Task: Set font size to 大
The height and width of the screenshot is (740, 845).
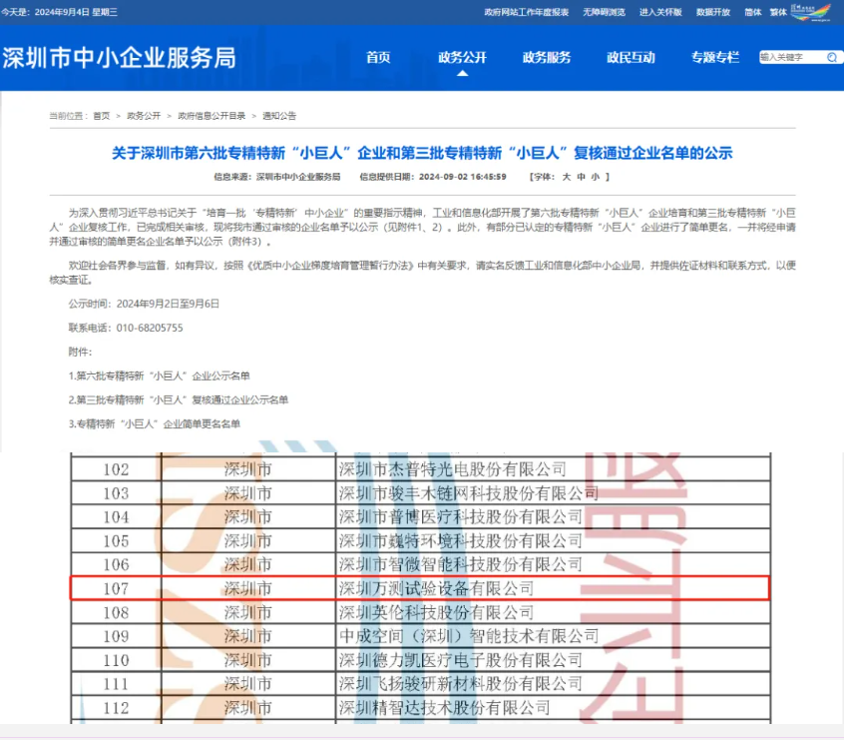Action: click(567, 177)
